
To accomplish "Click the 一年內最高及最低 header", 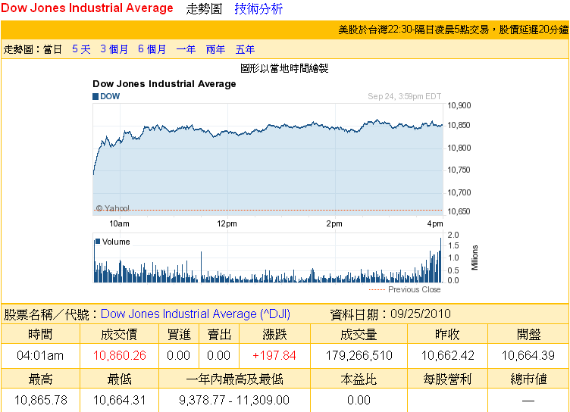I will (234, 379).
